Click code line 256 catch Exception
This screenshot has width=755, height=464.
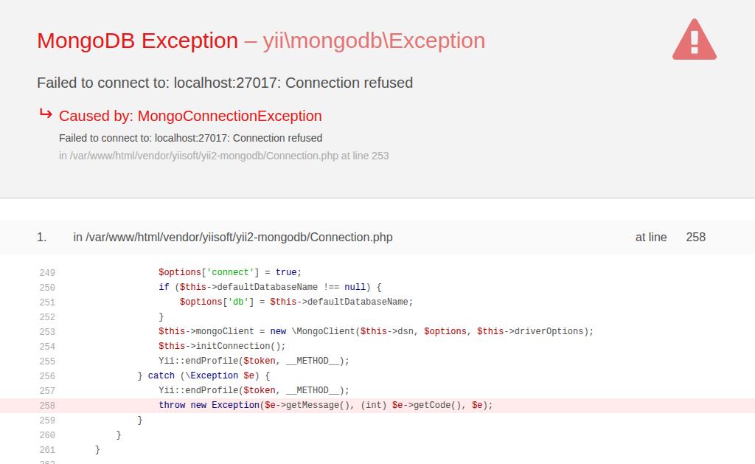click(203, 375)
